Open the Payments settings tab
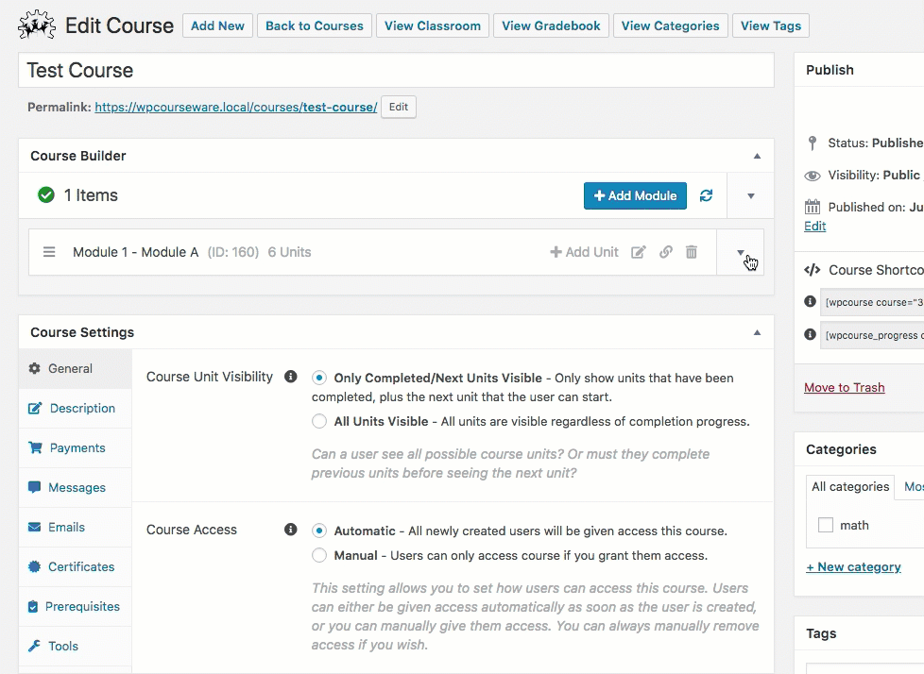This screenshot has height=674, width=924. (x=76, y=448)
